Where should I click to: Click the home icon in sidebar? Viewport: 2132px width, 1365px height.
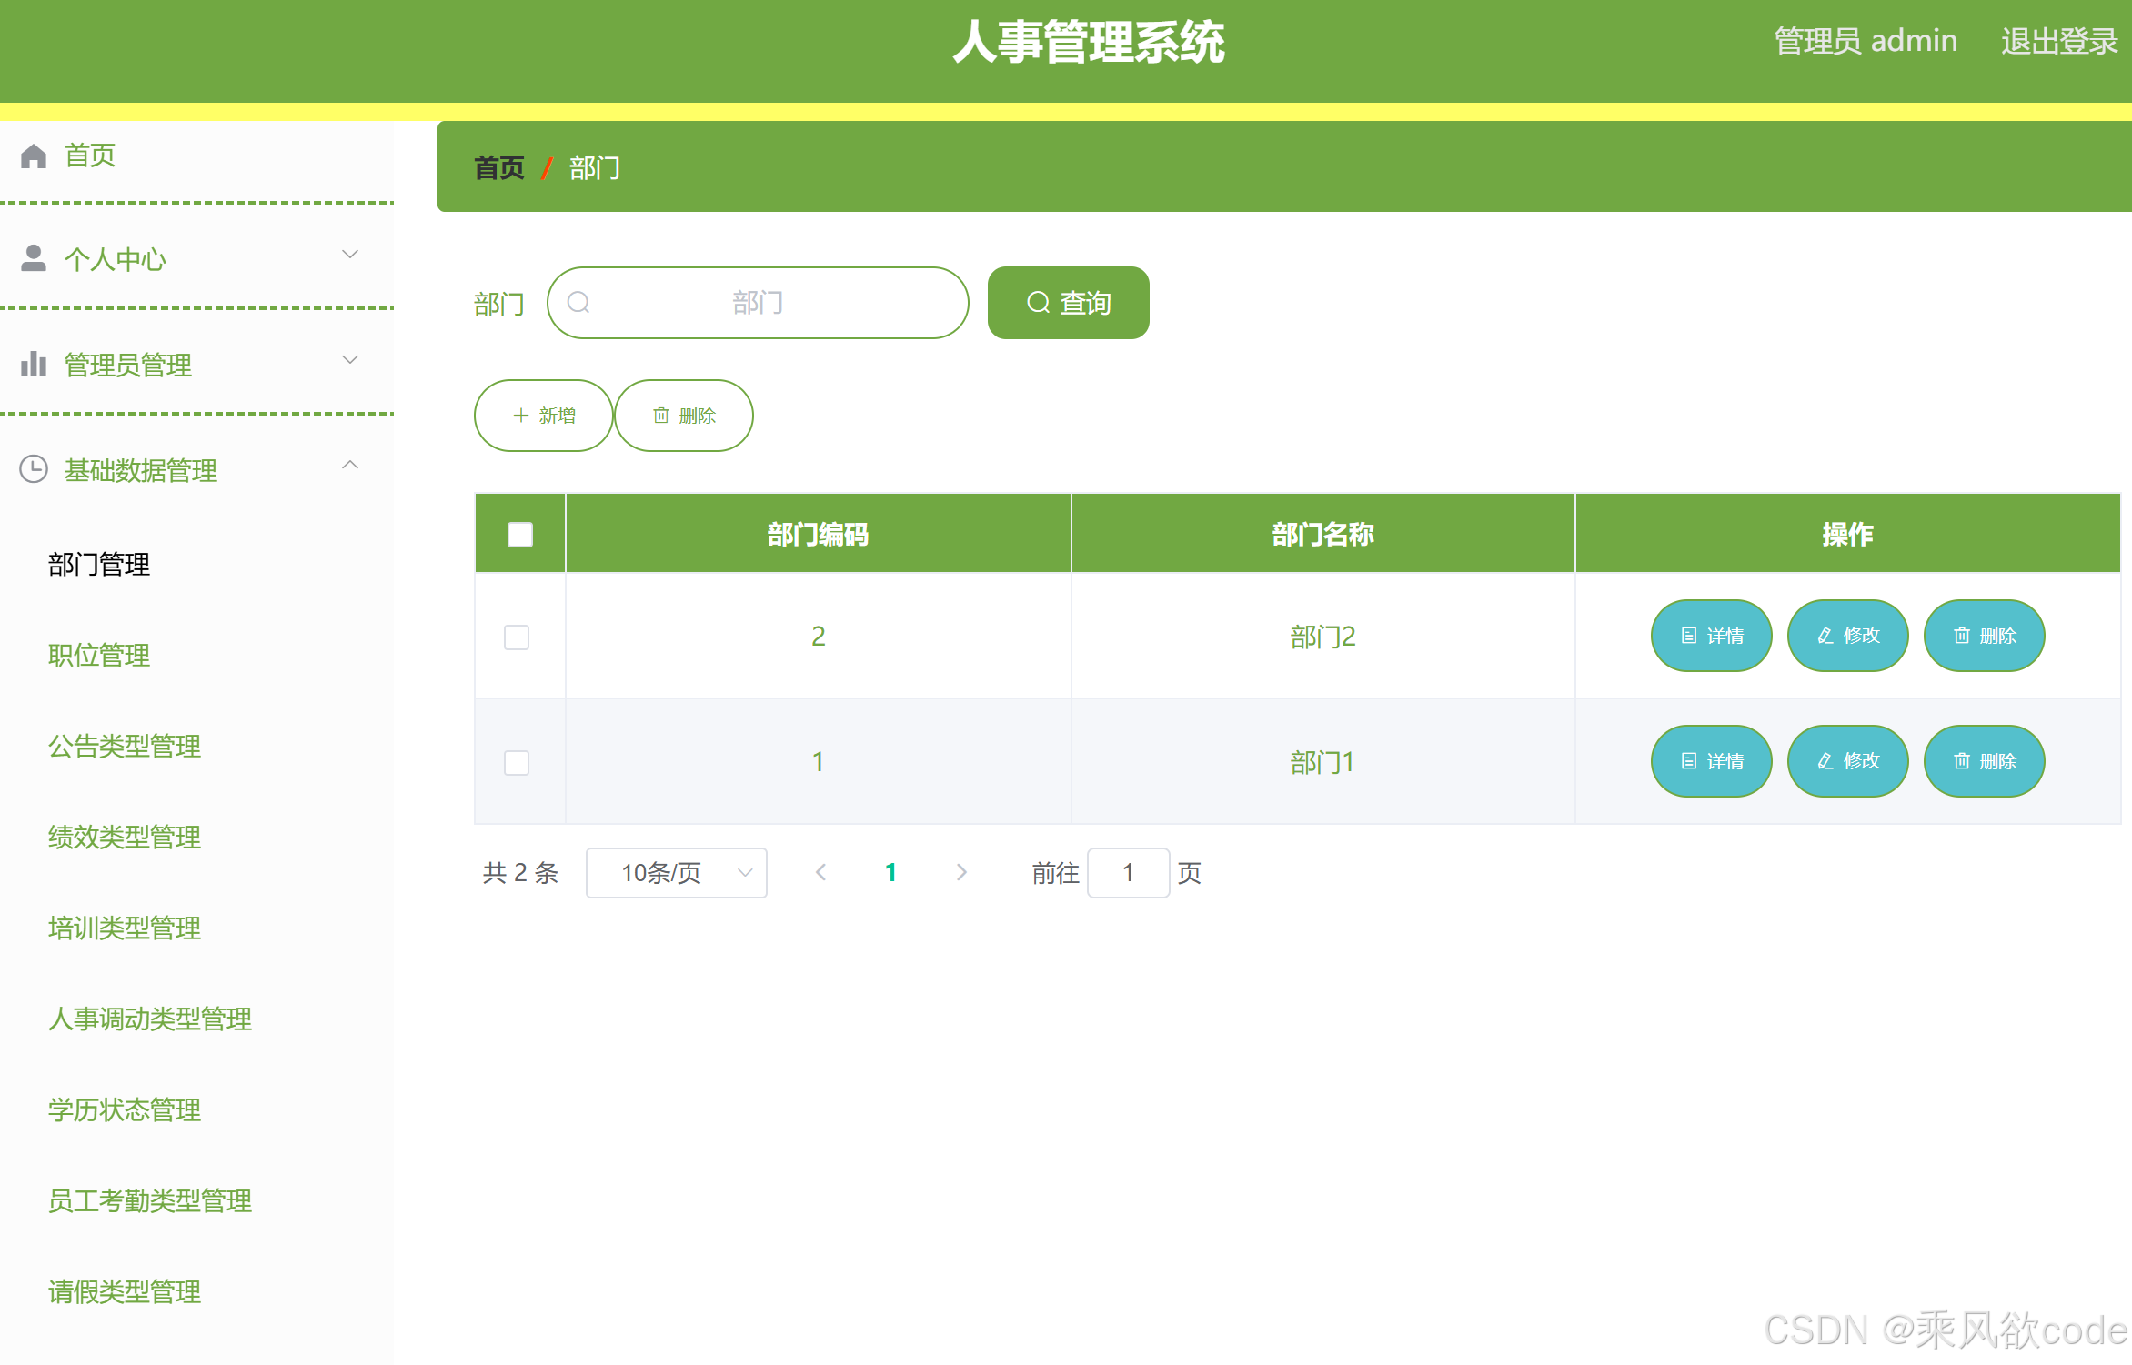point(34,156)
